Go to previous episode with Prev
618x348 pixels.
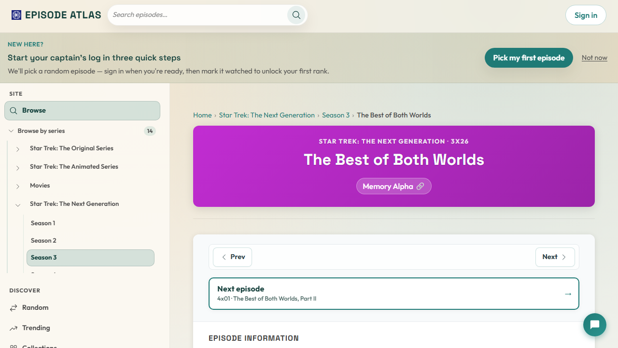point(232,257)
